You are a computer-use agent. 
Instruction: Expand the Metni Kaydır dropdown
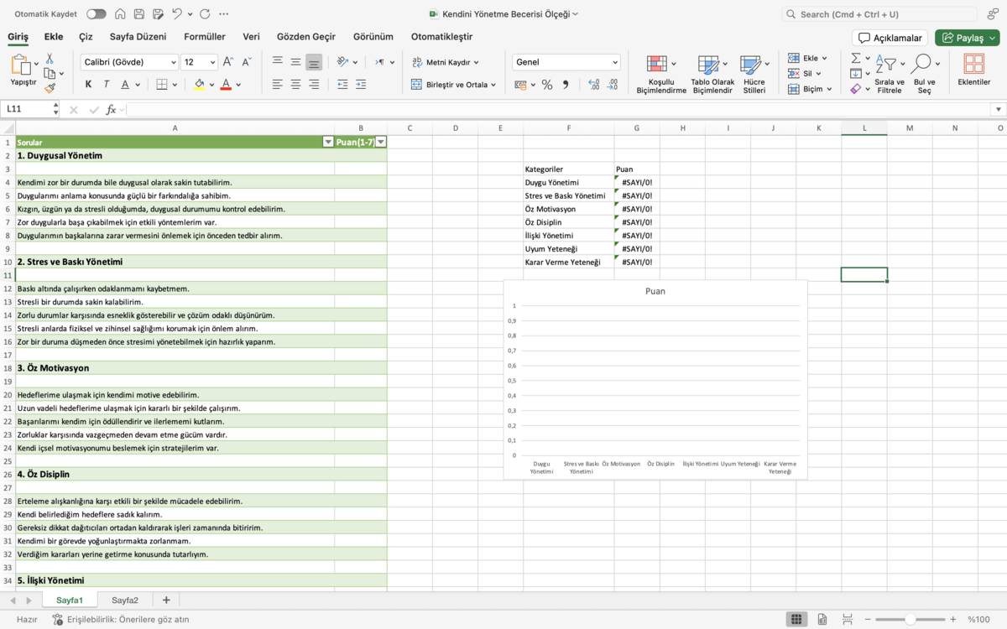coord(477,62)
